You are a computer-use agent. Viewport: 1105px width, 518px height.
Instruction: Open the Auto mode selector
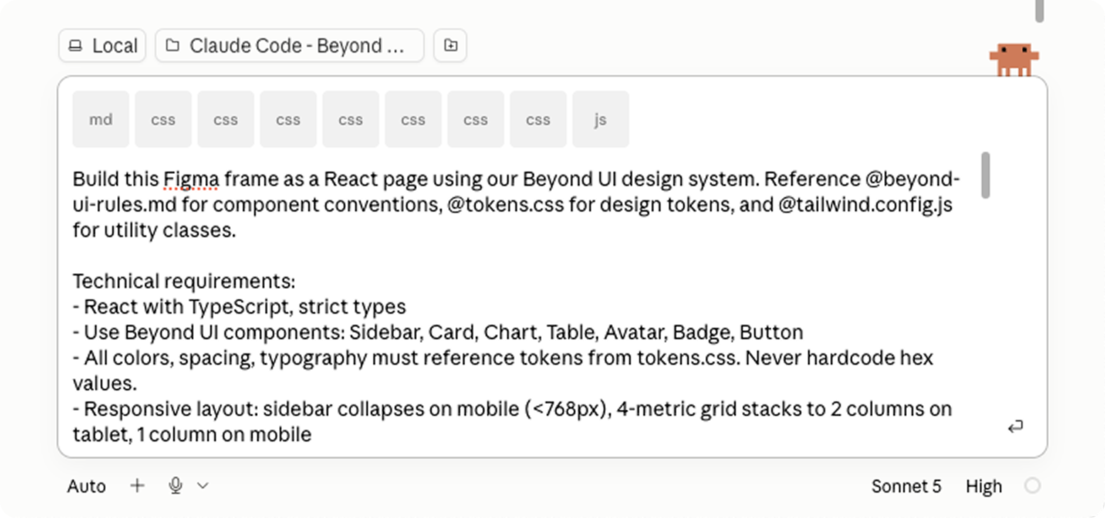pos(87,486)
